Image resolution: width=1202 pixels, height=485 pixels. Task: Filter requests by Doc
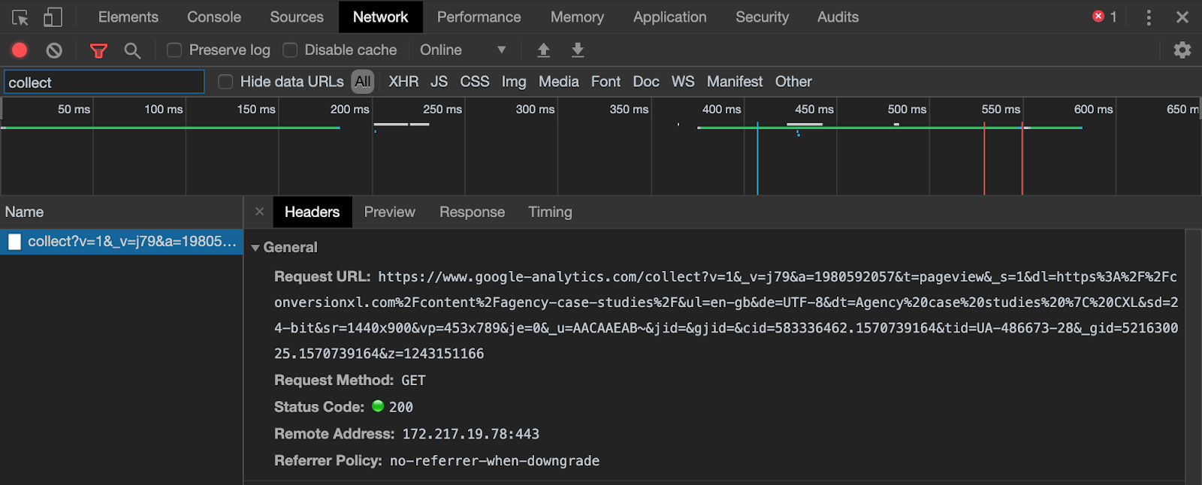click(645, 82)
